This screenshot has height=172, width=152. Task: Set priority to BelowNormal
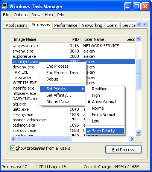pyautogui.click(x=105, y=115)
